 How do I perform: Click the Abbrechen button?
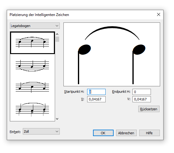click(x=126, y=133)
